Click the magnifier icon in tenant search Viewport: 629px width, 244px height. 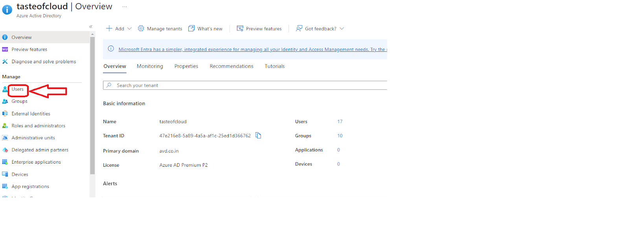109,85
